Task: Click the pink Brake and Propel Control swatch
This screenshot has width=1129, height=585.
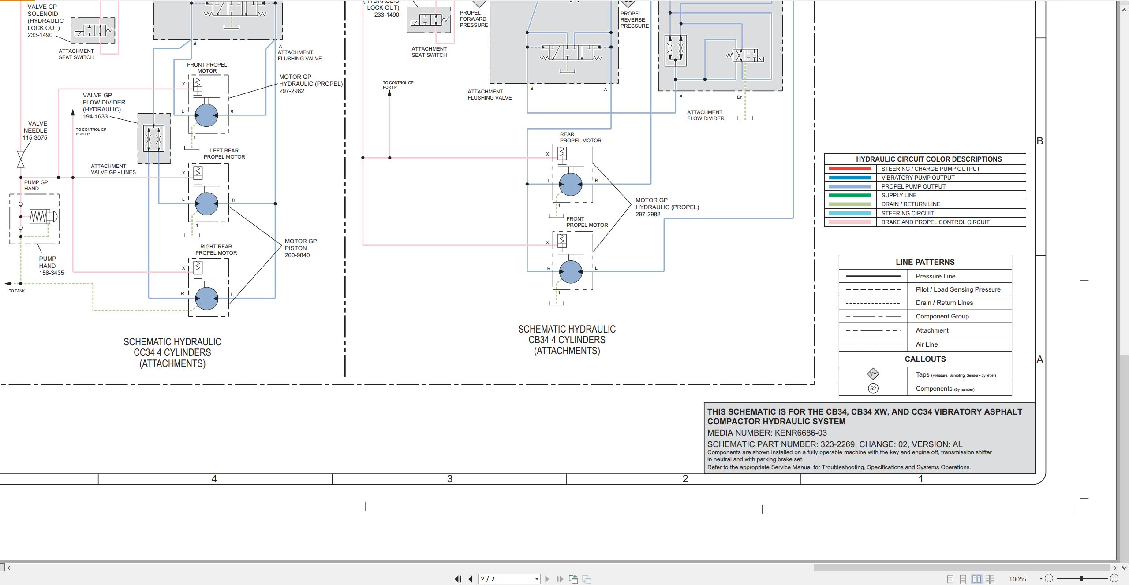Action: (850, 222)
